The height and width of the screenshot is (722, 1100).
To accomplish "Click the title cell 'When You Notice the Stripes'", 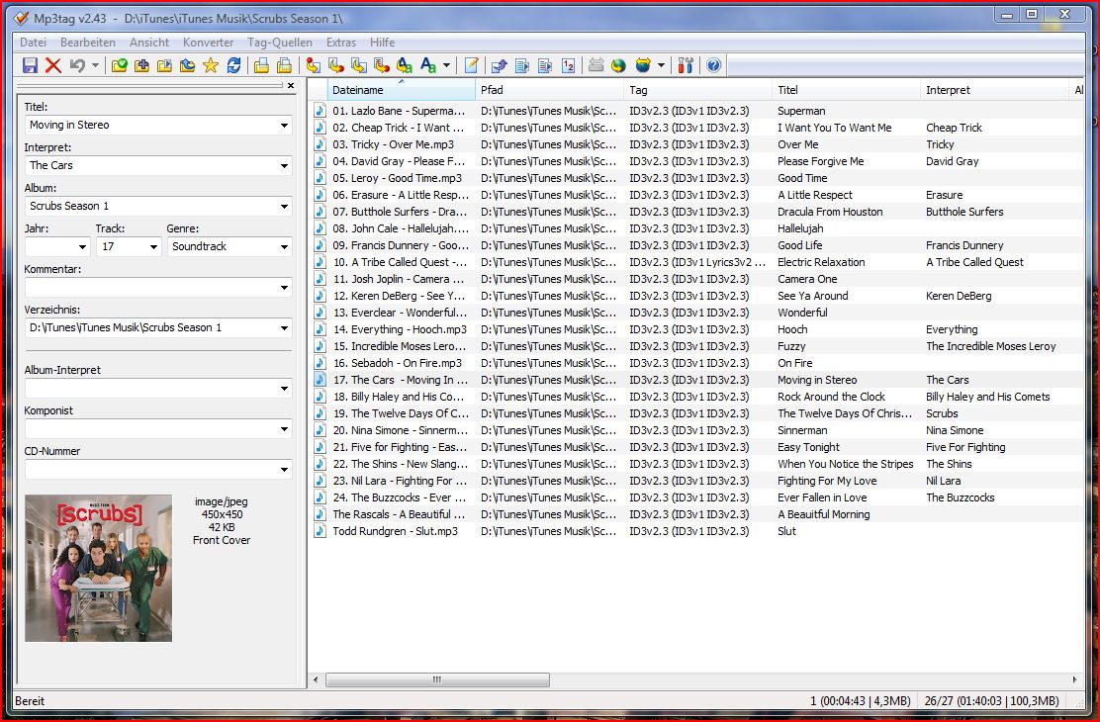I will point(846,465).
